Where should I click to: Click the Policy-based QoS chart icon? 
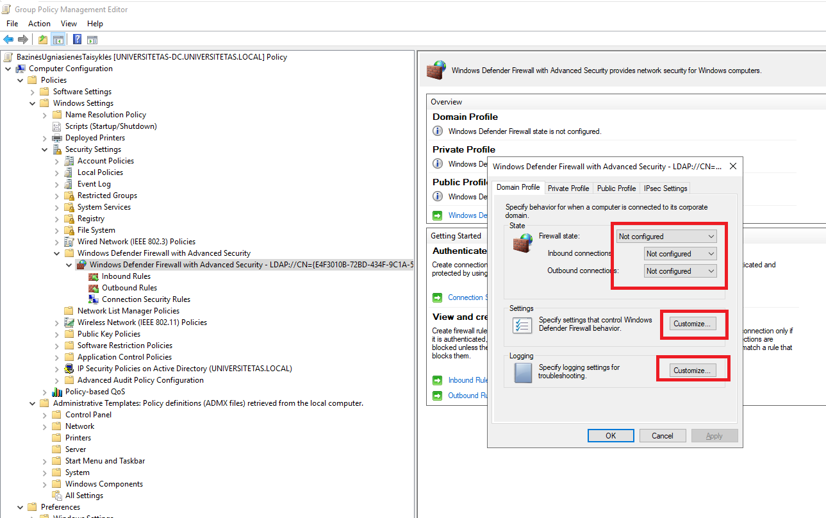pyautogui.click(x=57, y=392)
